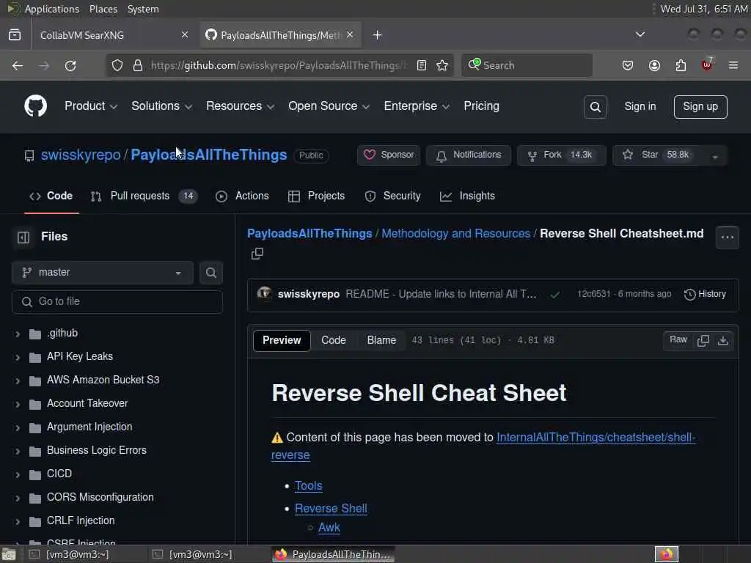Open the list all tabs chevron
This screenshot has width=751, height=563.
pos(640,34)
